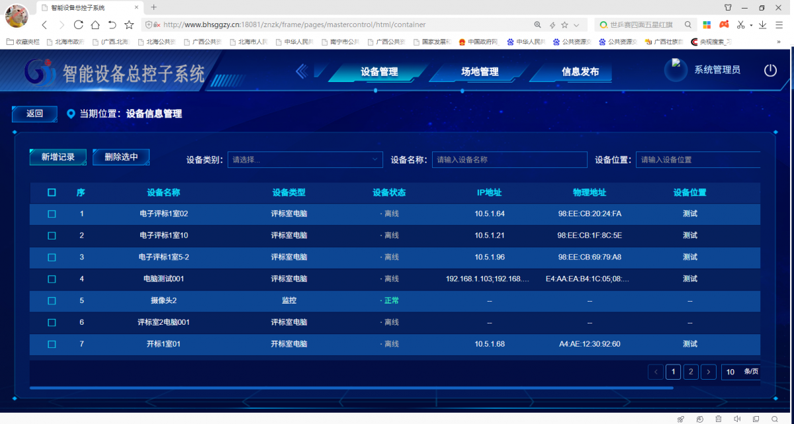Screen dimensions: 794x424
Task: Check the row for 电子评标1室02
Action: pyautogui.click(x=52, y=214)
